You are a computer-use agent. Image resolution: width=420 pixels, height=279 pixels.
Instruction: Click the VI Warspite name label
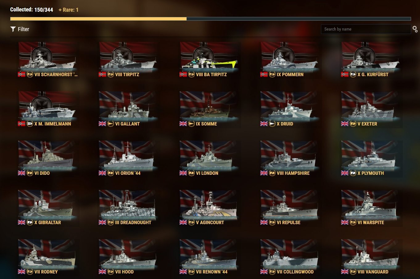coord(371,222)
